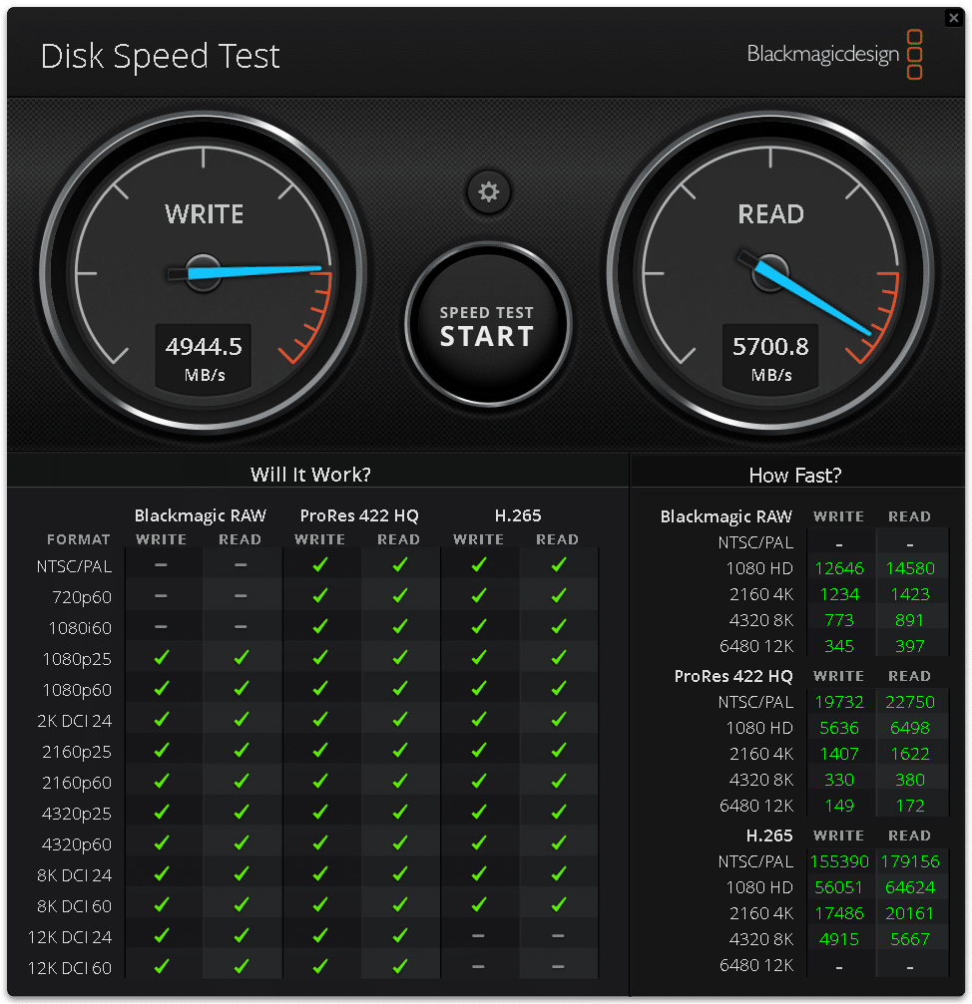Click the 8K DCI 24 Blackmagic RAW read checkmark
The image size is (972, 1004).
click(x=241, y=873)
